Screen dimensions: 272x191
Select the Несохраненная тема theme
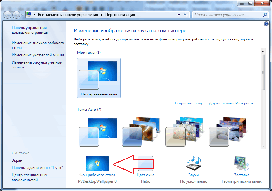pos(99,78)
